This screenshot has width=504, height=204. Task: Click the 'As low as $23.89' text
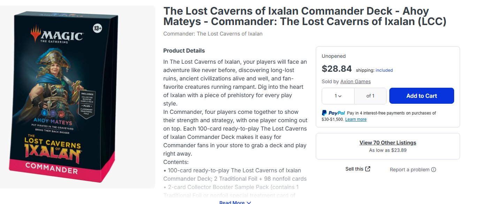tap(388, 150)
